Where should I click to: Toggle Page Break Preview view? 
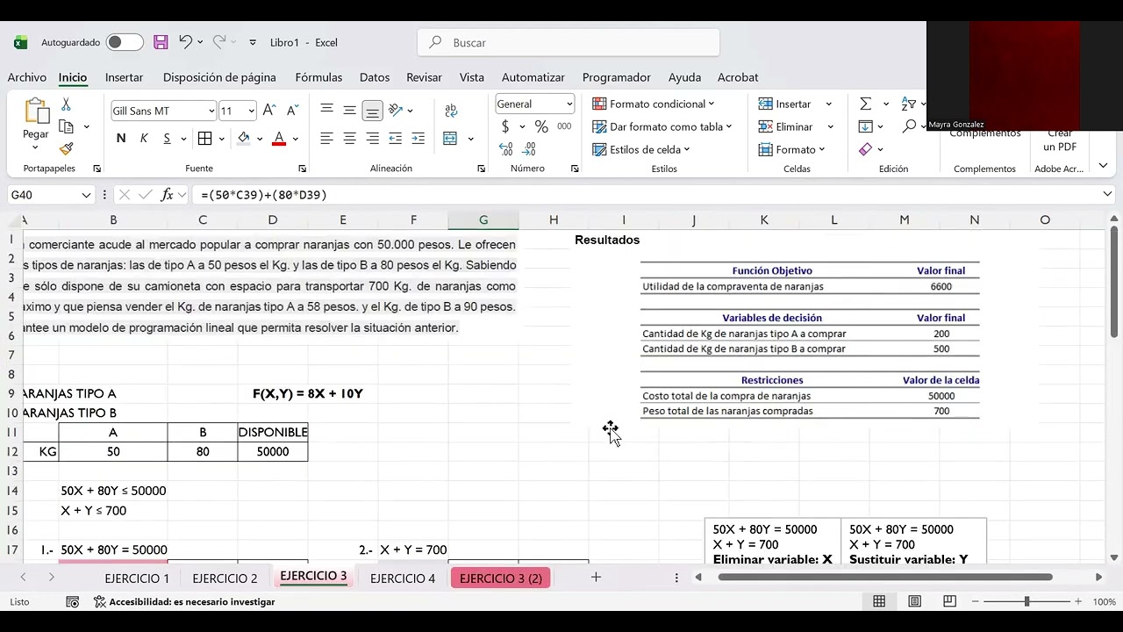pos(949,601)
